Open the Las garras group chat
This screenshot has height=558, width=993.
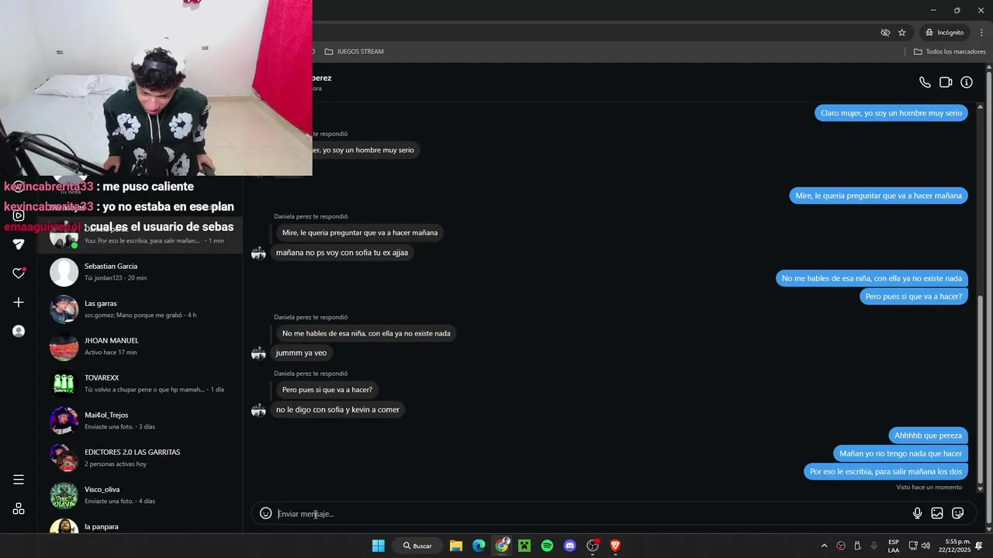(x=140, y=309)
